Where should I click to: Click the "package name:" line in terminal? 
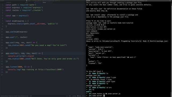pos(110,23)
